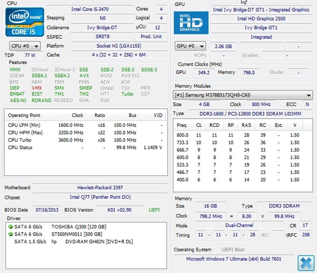Click the Intel HD Graphics logo
The image size is (317, 273).
click(x=191, y=23)
